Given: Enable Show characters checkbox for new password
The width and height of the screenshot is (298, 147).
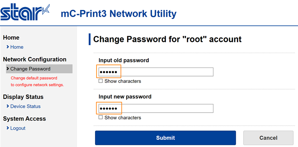Looking at the screenshot, I should 101,118.
